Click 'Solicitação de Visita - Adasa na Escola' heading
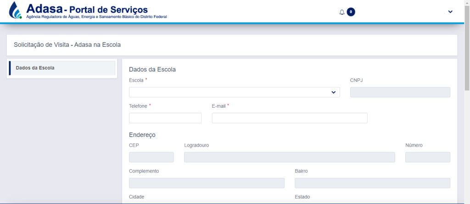This screenshot has width=470, height=204. pyautogui.click(x=67, y=45)
